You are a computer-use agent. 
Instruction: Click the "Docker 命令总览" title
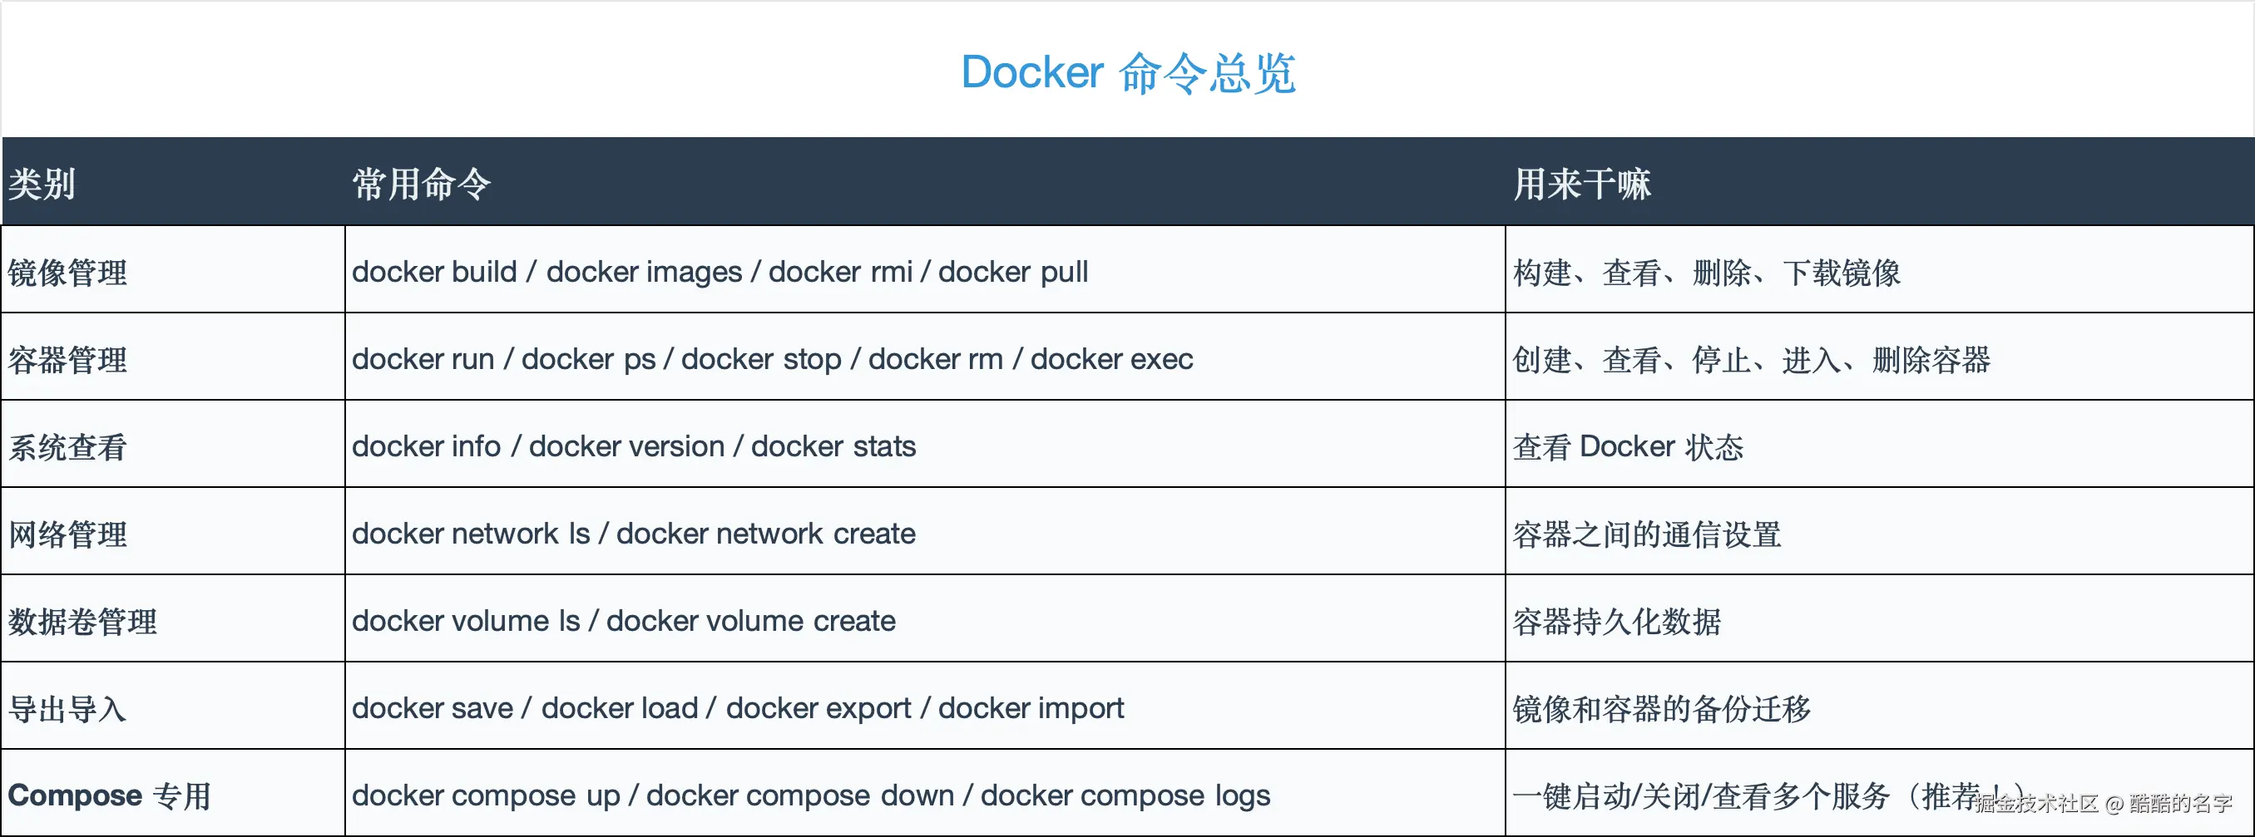(x=1128, y=72)
